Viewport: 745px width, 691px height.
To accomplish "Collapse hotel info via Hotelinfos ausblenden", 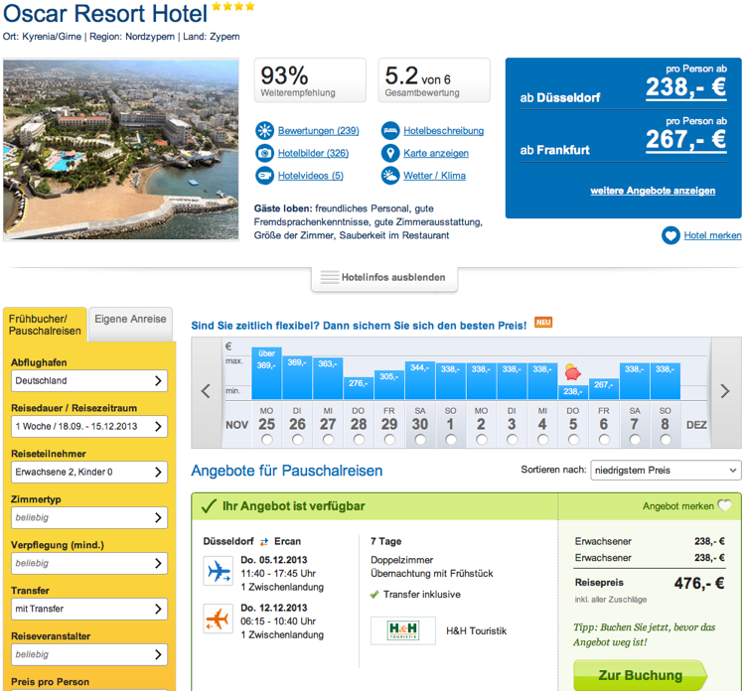I will click(x=384, y=277).
